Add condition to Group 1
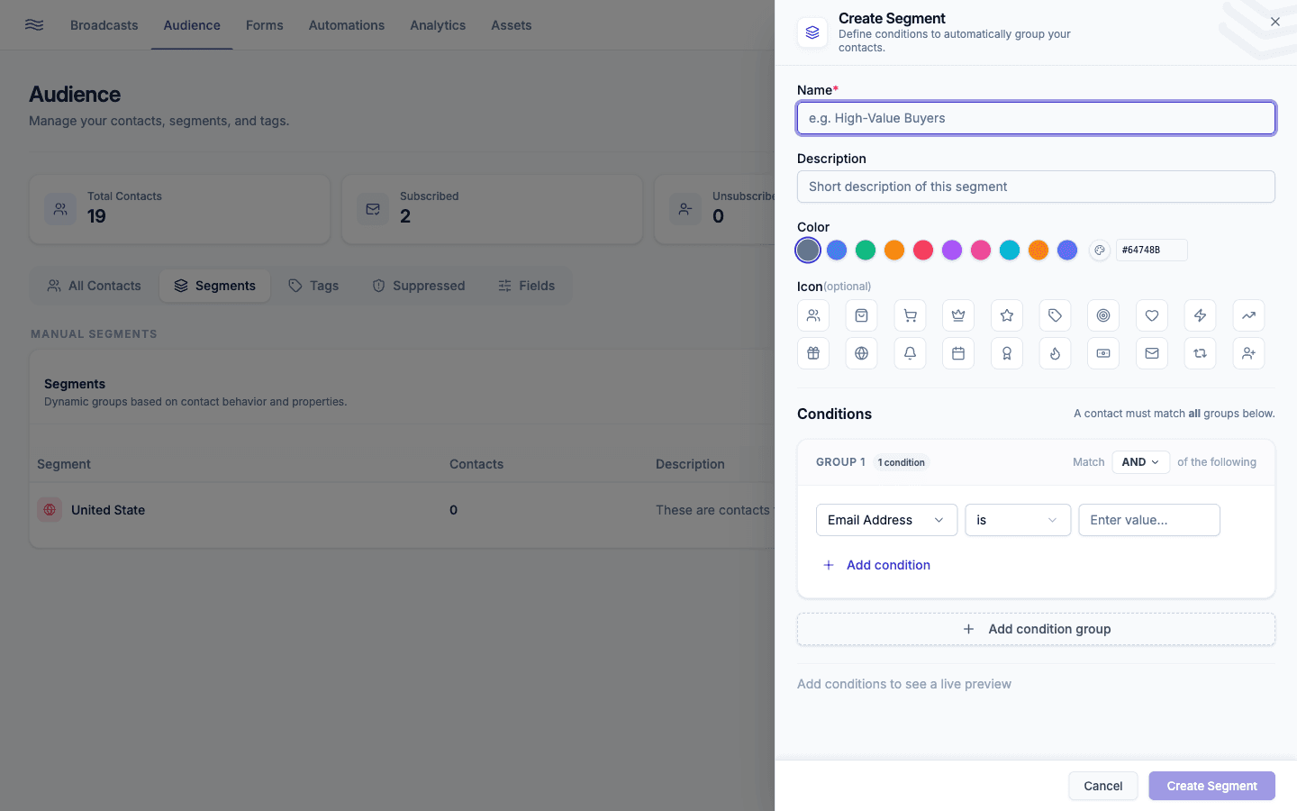Image resolution: width=1297 pixels, height=811 pixels. (x=877, y=565)
